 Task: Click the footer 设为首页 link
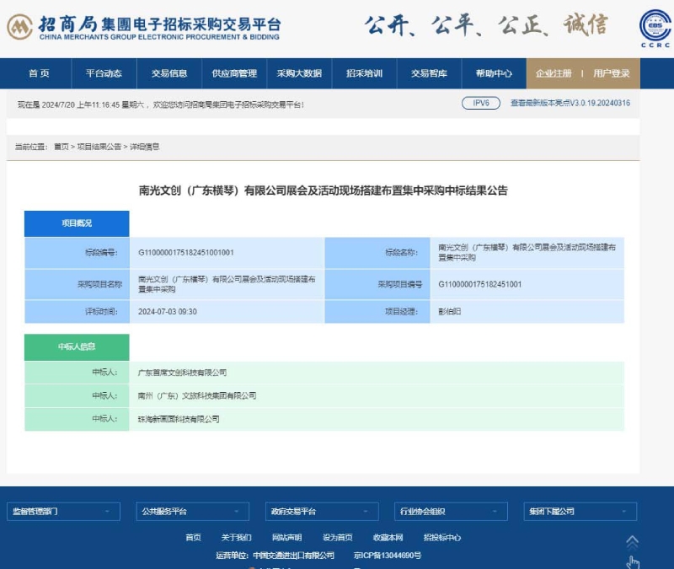(338, 538)
